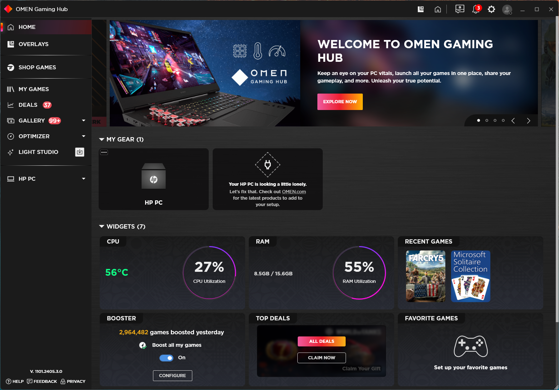The image size is (559, 390).
Task: Collapse the My Gear section
Action: pos(102,140)
